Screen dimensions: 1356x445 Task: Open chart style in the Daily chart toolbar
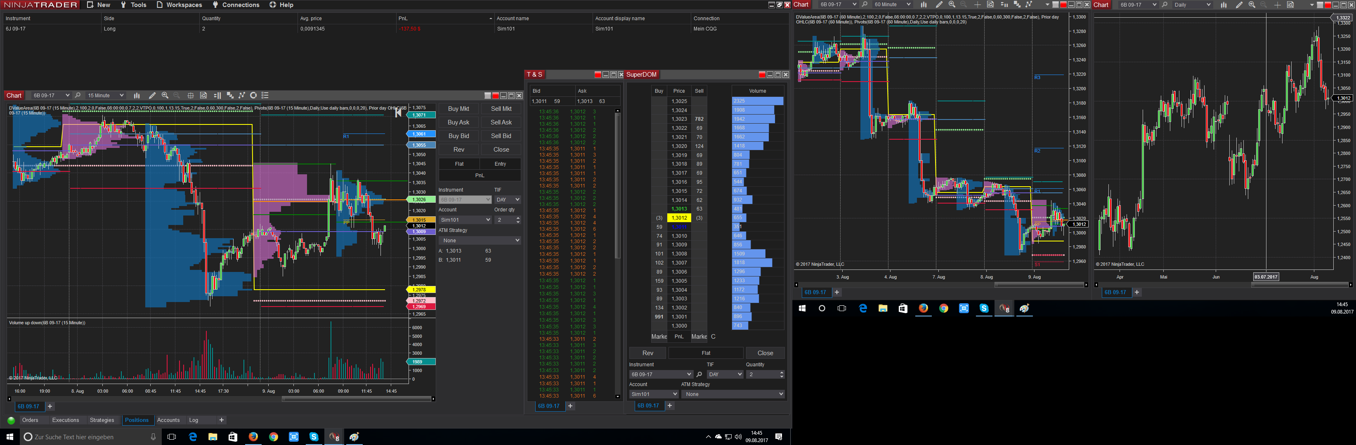pos(1224,5)
